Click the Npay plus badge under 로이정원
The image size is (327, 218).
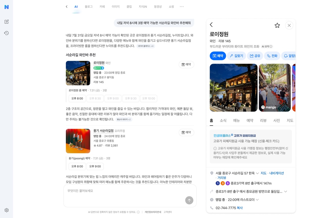[99, 68]
